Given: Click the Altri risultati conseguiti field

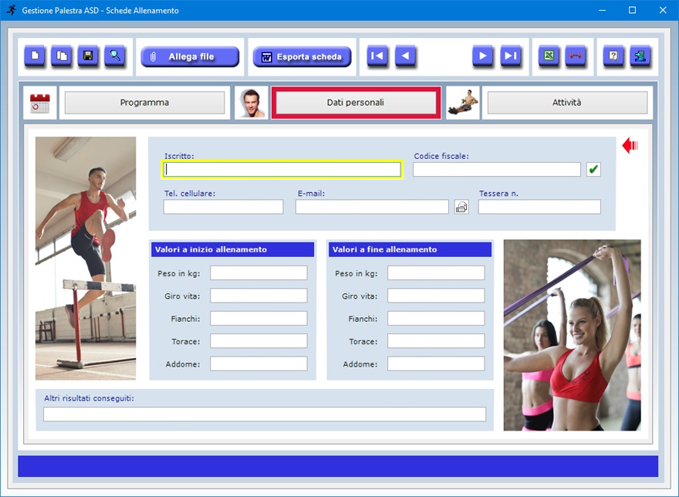Looking at the screenshot, I should pos(265,414).
